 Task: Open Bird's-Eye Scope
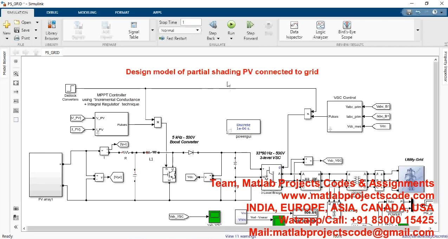tap(346, 30)
